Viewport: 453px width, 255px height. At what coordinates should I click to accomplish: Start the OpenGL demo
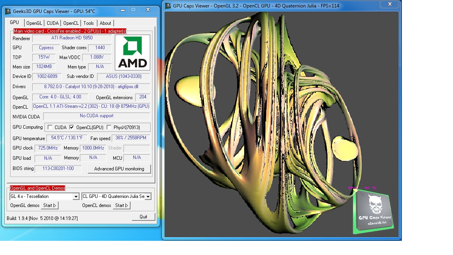(50, 205)
